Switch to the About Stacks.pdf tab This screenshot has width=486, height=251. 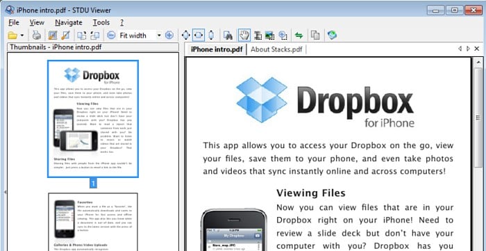(x=276, y=49)
